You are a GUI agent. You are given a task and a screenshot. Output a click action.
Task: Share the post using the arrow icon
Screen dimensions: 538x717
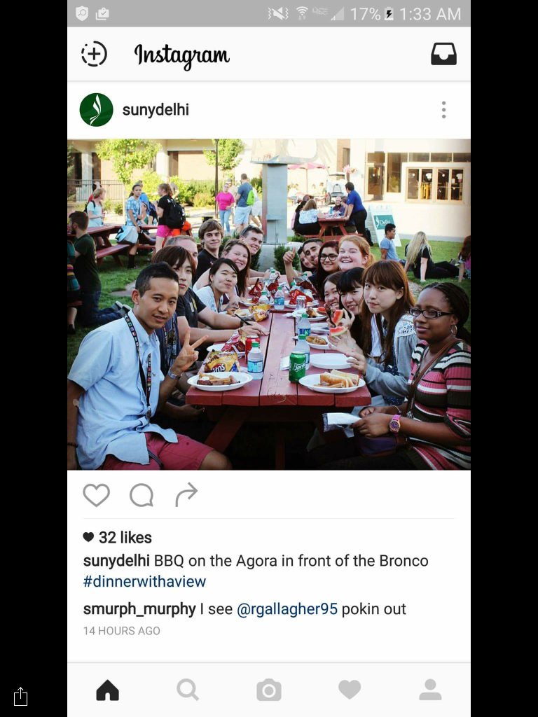[x=186, y=495]
